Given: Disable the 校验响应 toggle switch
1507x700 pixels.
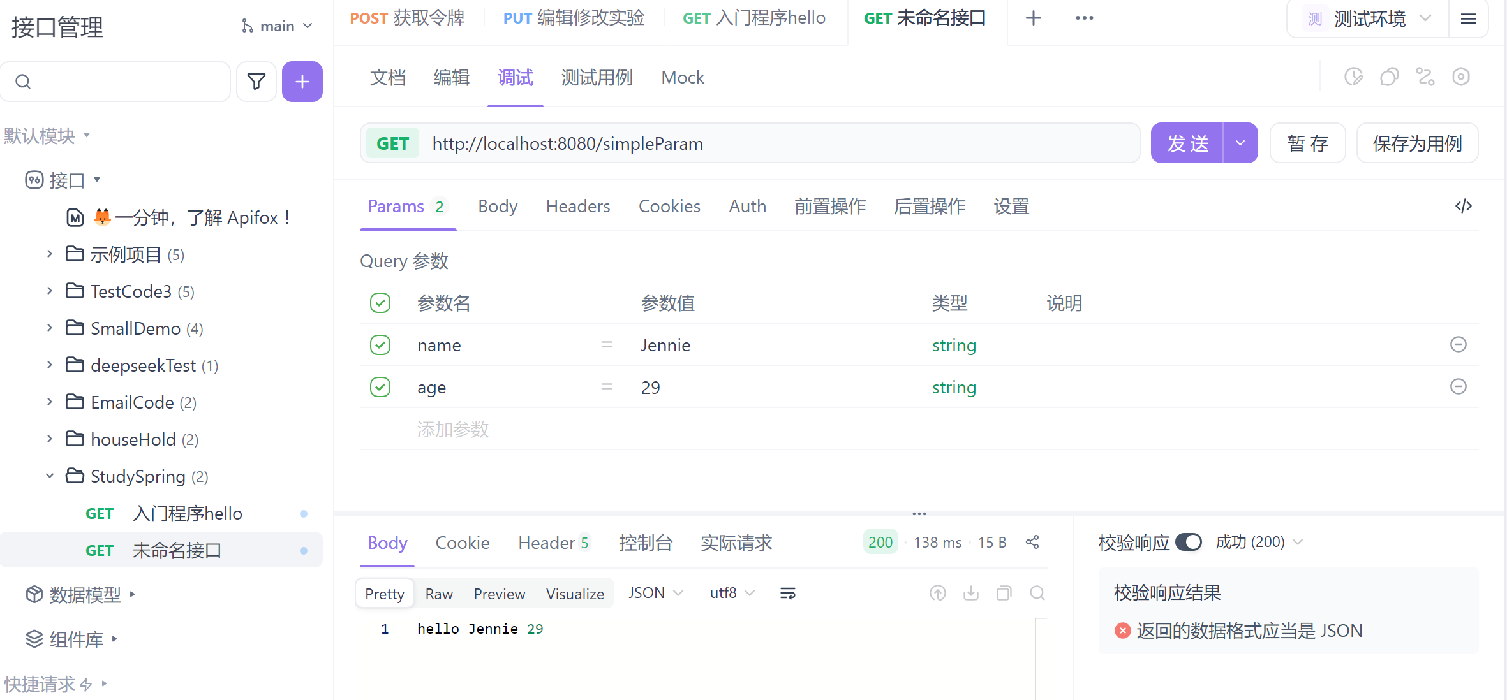Looking at the screenshot, I should point(1188,542).
